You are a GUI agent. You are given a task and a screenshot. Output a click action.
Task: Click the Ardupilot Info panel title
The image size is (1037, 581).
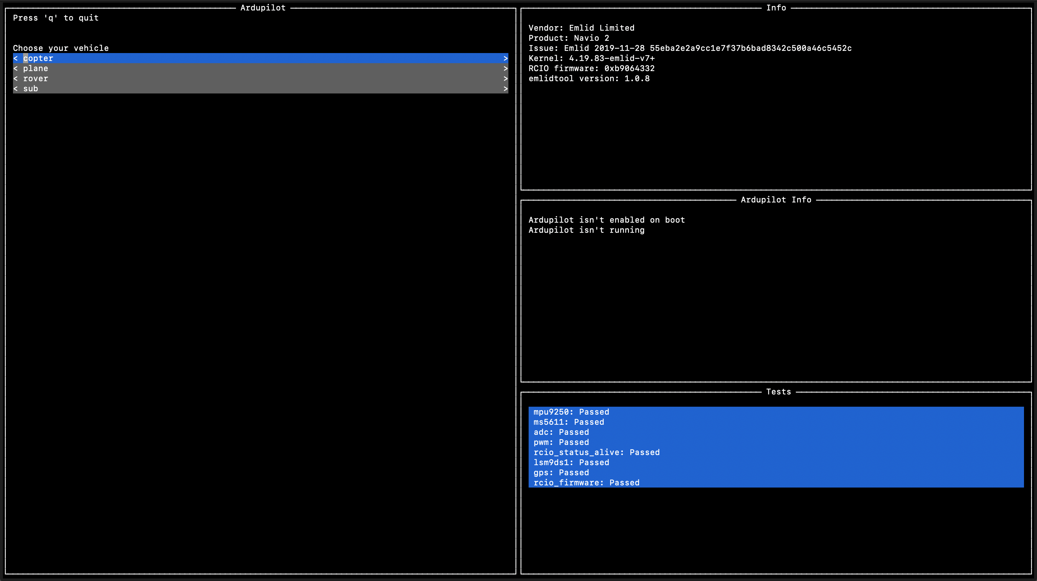[776, 200]
